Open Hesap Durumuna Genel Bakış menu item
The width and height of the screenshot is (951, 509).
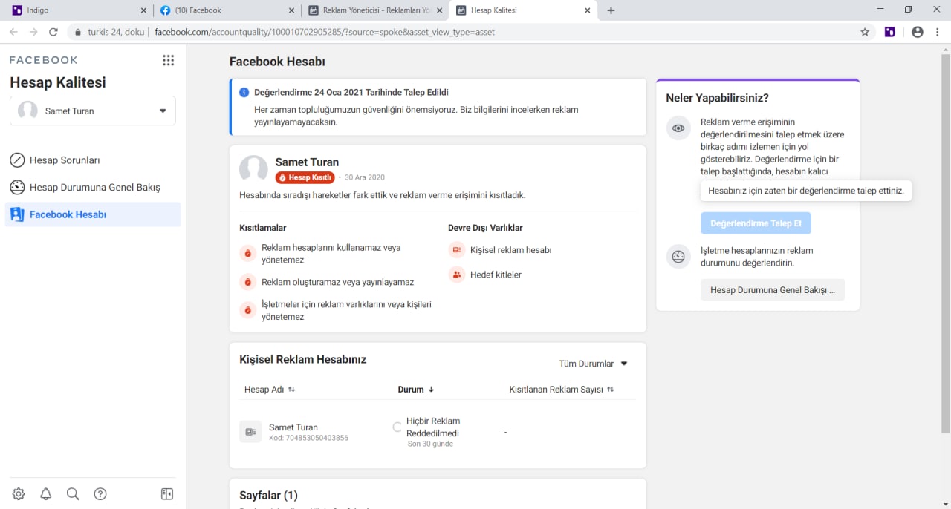tap(93, 187)
